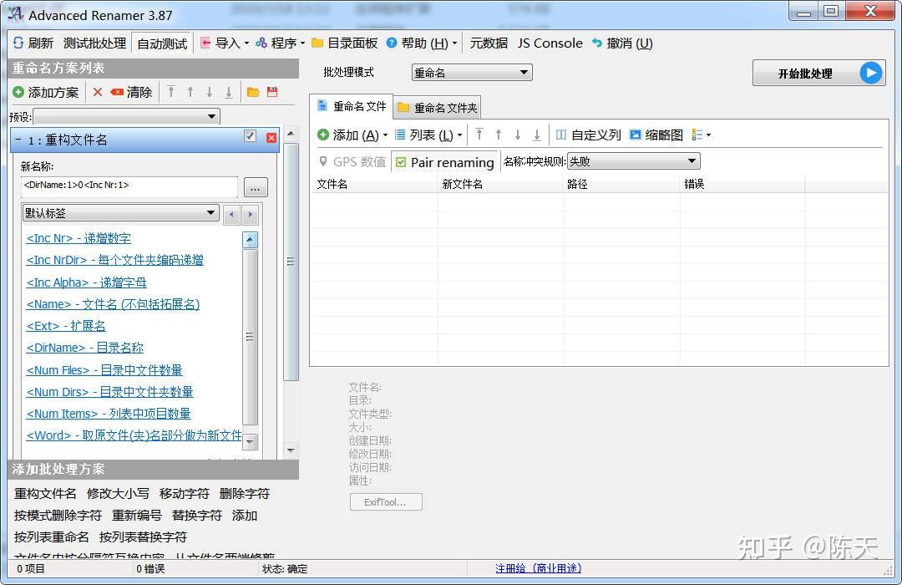Toggle the Folder panel (目录面板)

point(344,43)
